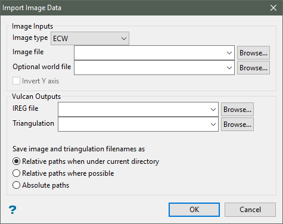Confirm with the OK button
The height and width of the screenshot is (224, 283).
coord(194,210)
